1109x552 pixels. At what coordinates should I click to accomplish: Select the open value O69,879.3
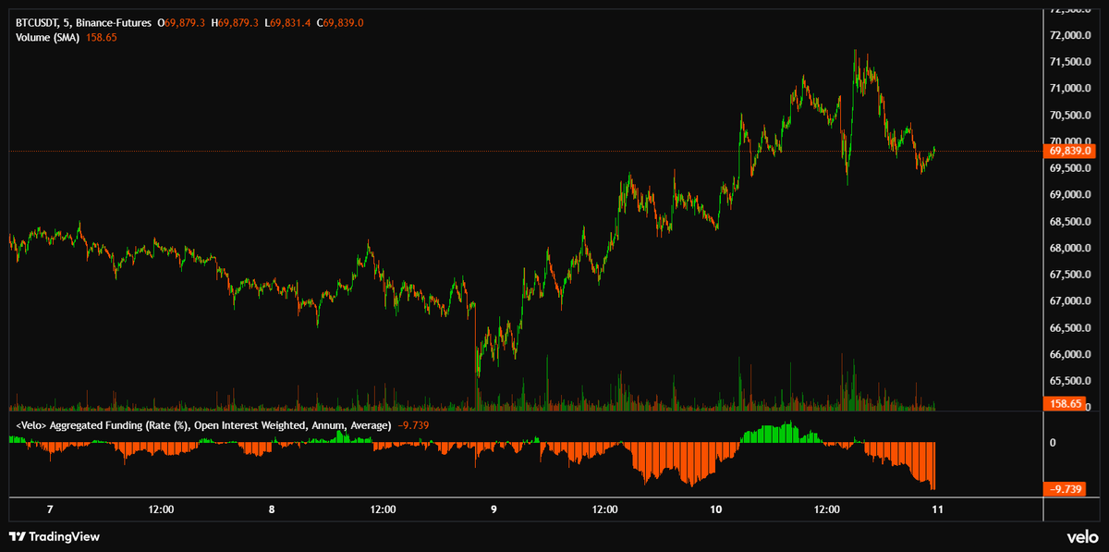click(181, 22)
